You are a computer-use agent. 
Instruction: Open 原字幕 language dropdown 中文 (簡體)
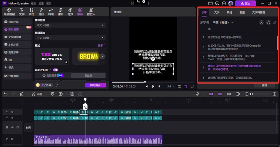tap(223, 22)
